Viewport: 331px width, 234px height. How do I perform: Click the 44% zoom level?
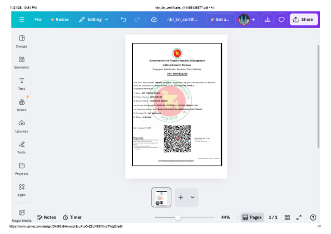[x=225, y=217]
